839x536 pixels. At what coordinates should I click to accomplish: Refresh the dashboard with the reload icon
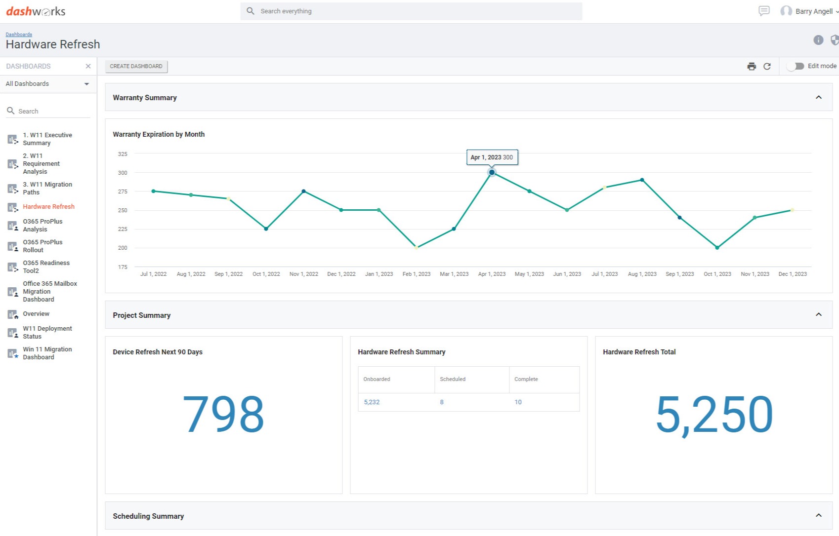[767, 66]
